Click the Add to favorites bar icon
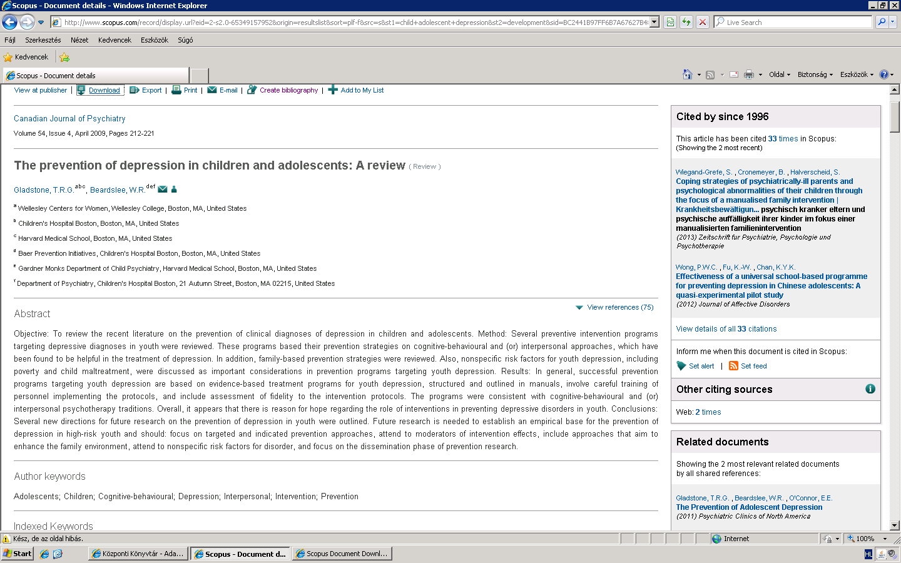The image size is (901, 563). click(64, 58)
